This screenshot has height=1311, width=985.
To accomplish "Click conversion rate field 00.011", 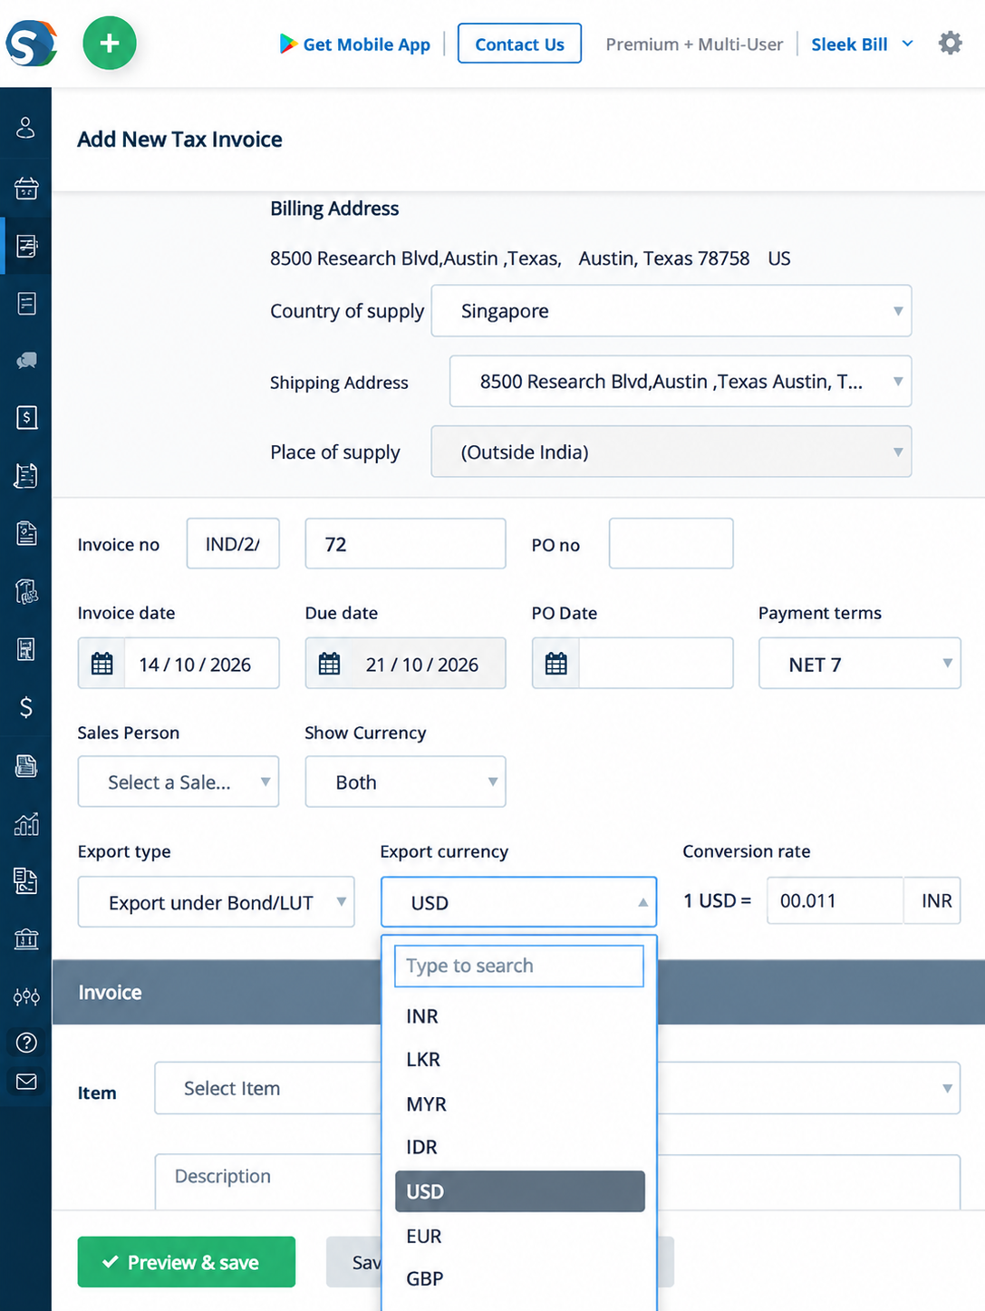I will 835,900.
